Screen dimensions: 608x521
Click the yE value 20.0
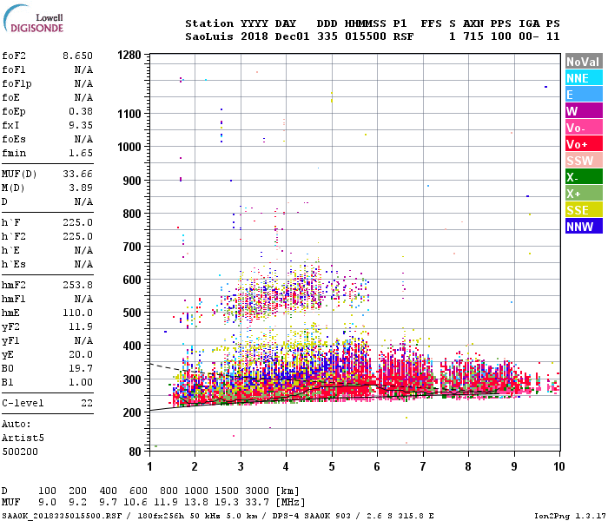(x=81, y=354)
